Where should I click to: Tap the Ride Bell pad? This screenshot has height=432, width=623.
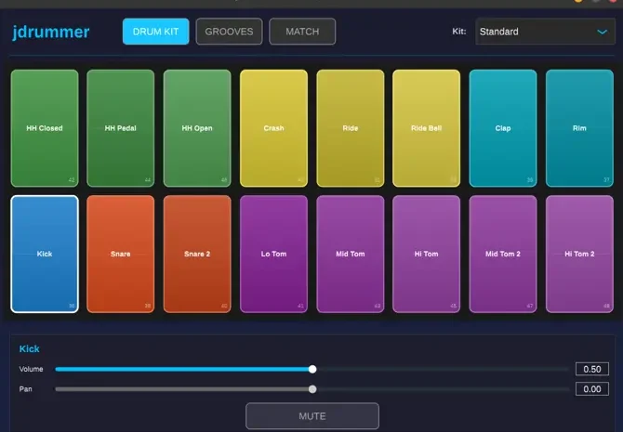426,128
